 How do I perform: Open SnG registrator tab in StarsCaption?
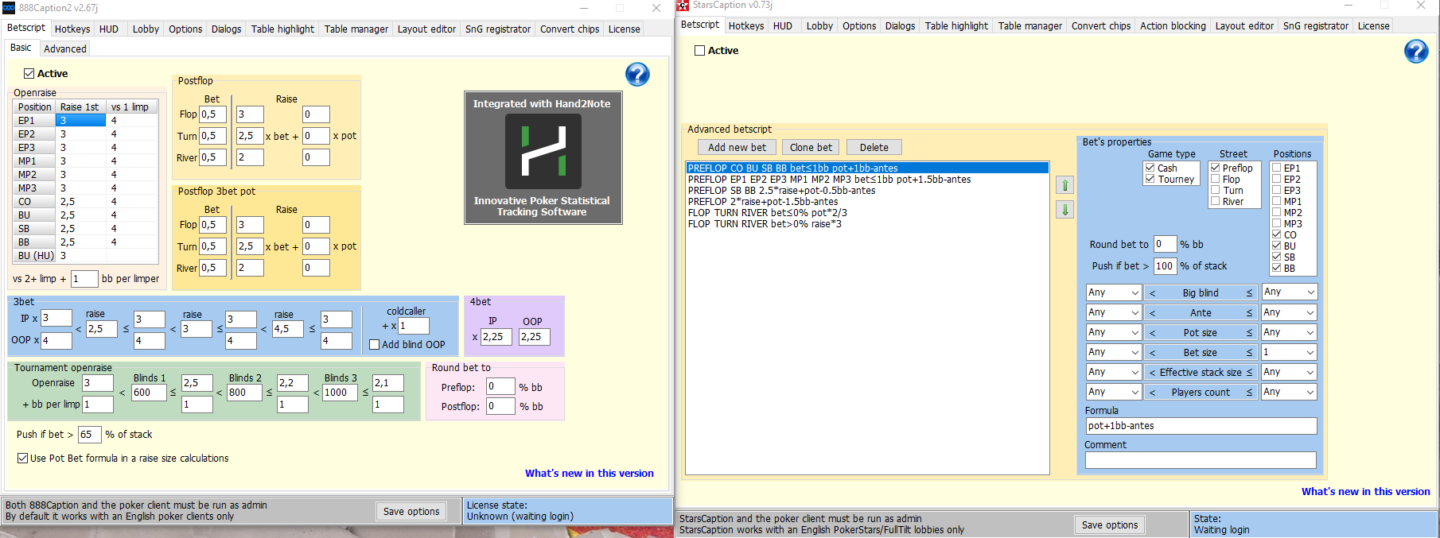(x=1315, y=25)
